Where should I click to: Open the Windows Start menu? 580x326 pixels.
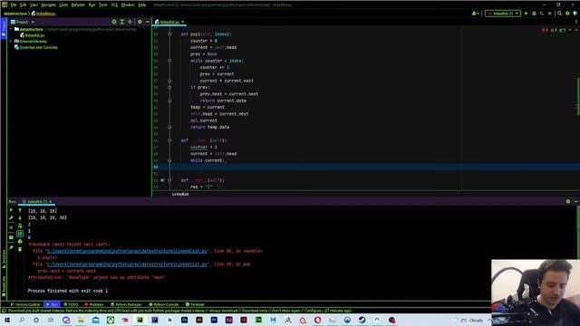[x=7, y=320]
